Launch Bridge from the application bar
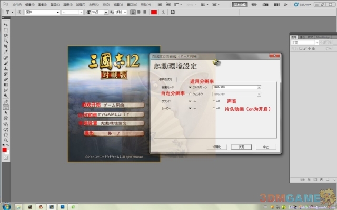Image resolution: width=337 pixels, height=210 pixels. 160,4
